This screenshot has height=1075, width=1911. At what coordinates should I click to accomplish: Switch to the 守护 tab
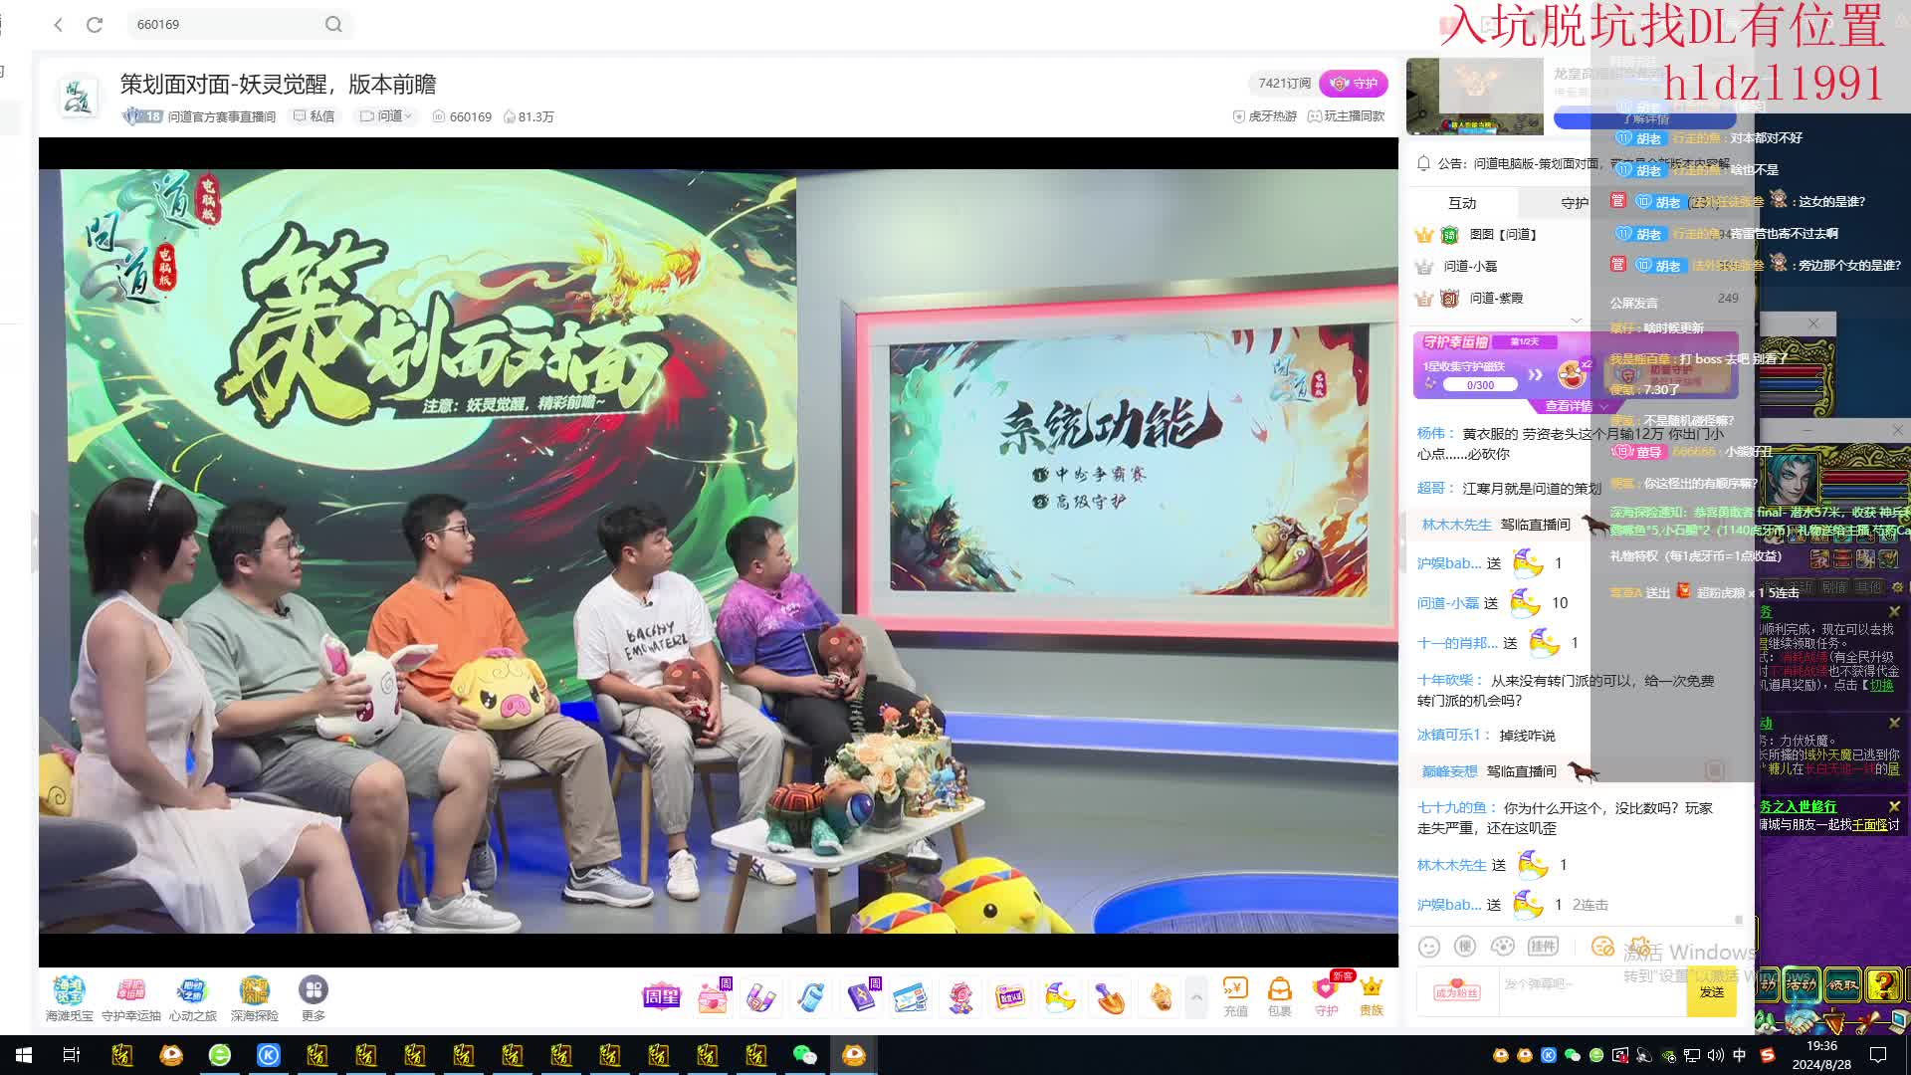[x=1575, y=203]
